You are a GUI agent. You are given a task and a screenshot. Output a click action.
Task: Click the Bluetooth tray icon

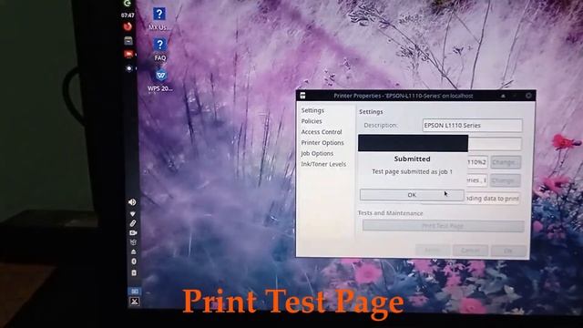point(134,261)
